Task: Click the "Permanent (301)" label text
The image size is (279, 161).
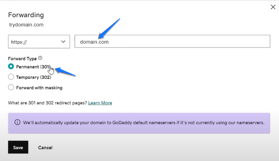Action: (x=32, y=66)
